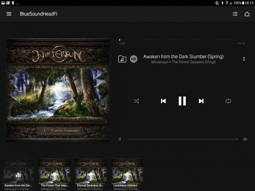255x191 pixels.
Task: Play Eternal Darkness queue item
Action: click(91, 175)
